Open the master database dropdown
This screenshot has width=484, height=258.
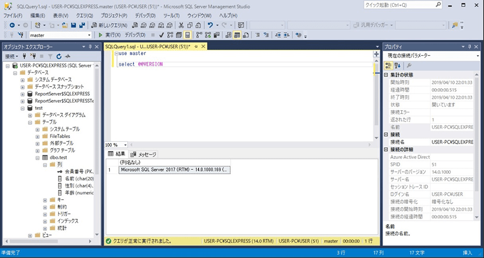tap(89, 35)
